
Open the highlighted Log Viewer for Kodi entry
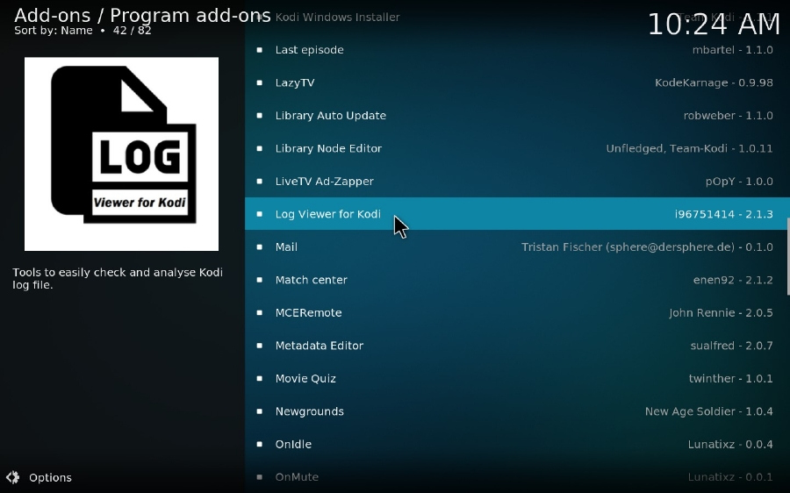click(517, 213)
